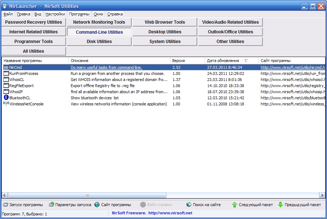Screen dimensions: 327x219
Task: Click WhoisCL version 1.37
Action: tap(176, 80)
